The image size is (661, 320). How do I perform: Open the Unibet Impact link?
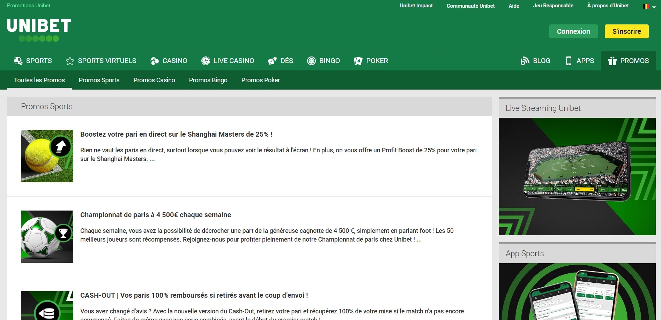coord(416,6)
